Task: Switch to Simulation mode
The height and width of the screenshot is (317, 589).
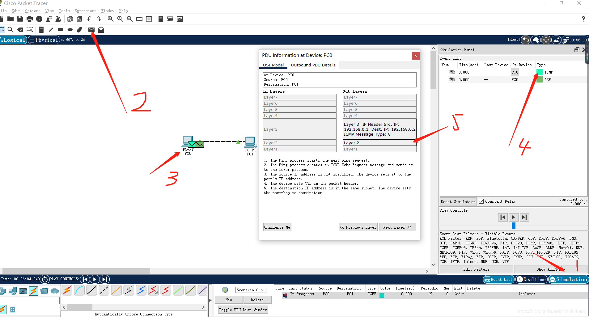Action: coord(568,279)
